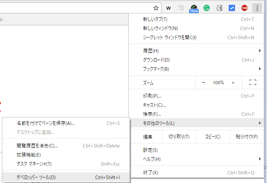Expand the ヘルプ(H) submenu
267x183 pixels.
[197, 159]
